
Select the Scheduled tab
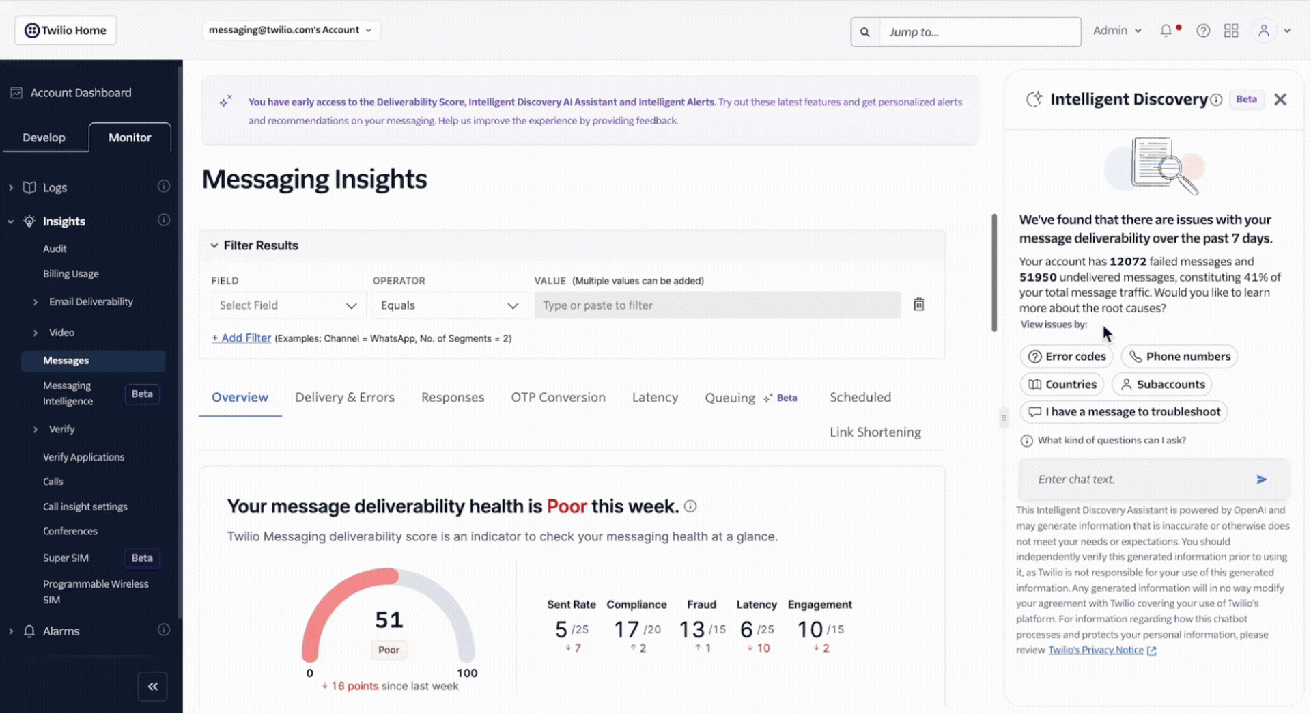click(860, 398)
